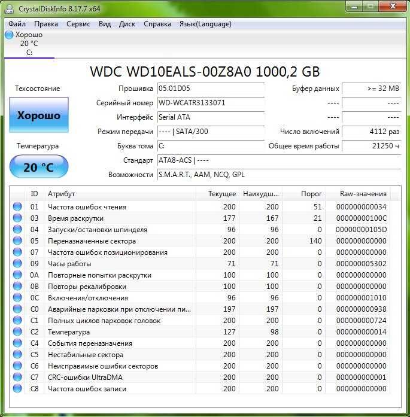Click the Интерфейс field Serial ATA
The image size is (410, 417).
211,117
